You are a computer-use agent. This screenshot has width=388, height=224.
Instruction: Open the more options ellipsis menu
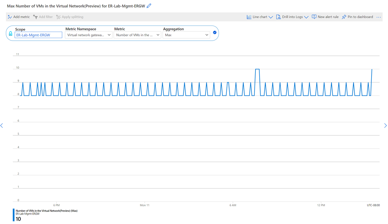[378, 17]
